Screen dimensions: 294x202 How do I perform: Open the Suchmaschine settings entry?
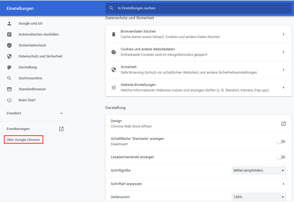(x=30, y=78)
